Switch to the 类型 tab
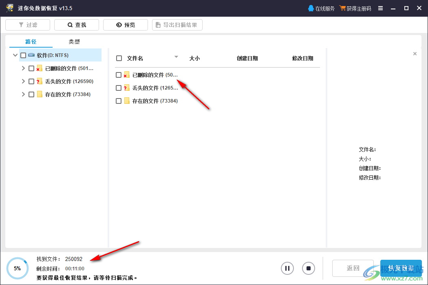The image size is (428, 285). click(x=74, y=42)
